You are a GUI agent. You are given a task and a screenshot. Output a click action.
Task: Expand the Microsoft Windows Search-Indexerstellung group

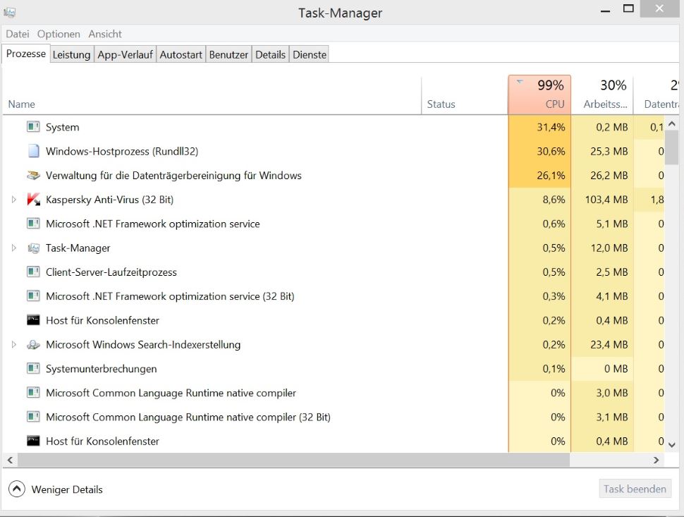pos(13,345)
